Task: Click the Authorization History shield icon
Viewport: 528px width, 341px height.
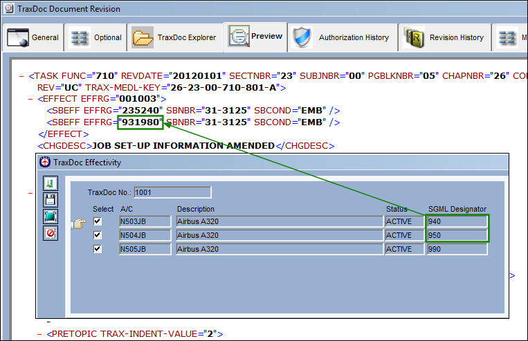Action: [x=302, y=37]
